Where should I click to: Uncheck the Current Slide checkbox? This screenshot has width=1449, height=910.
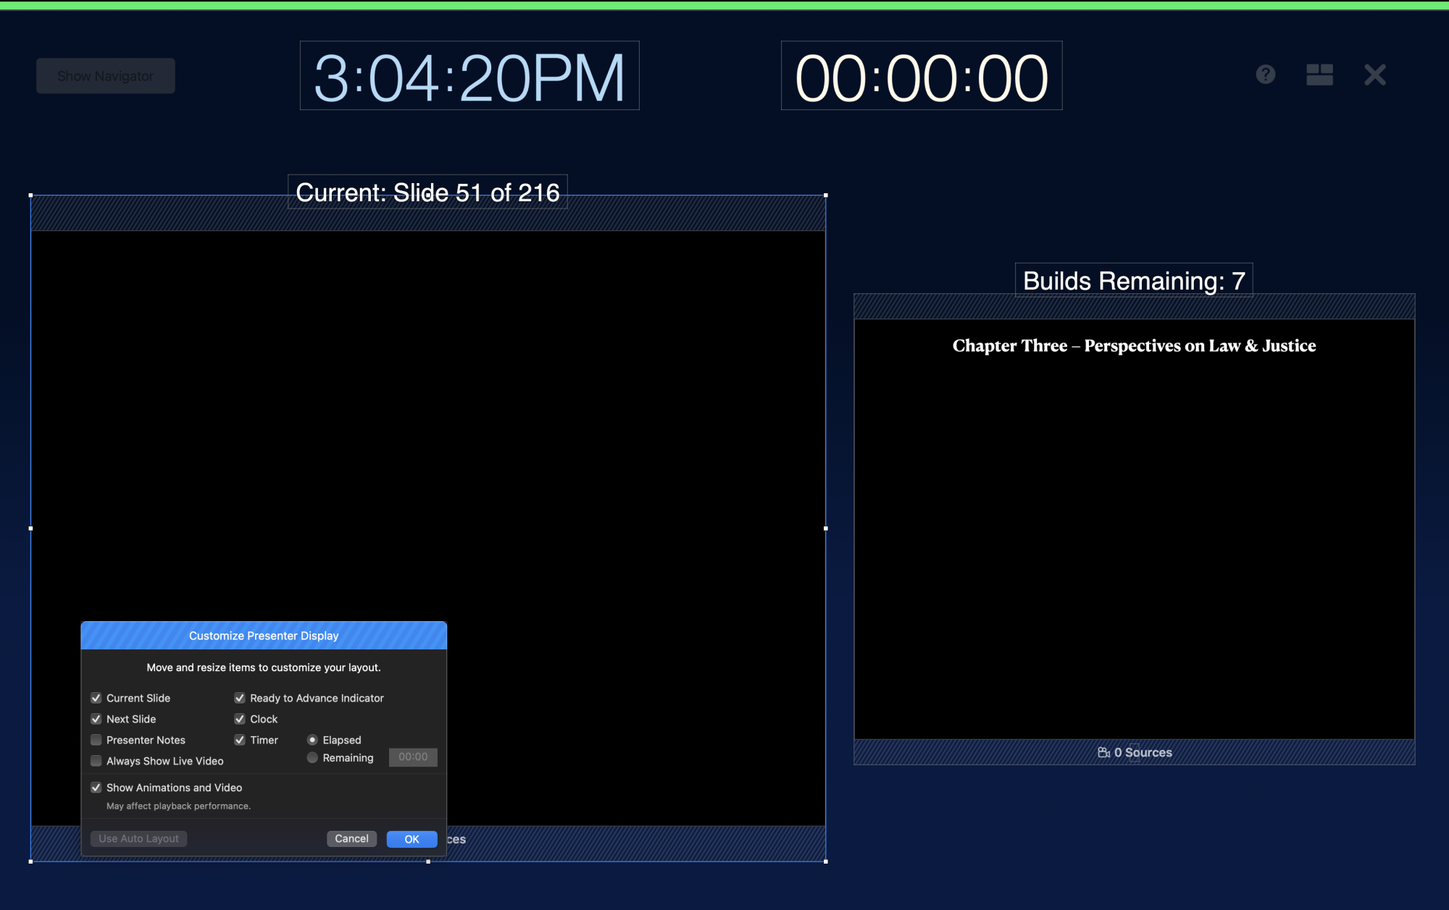click(96, 698)
